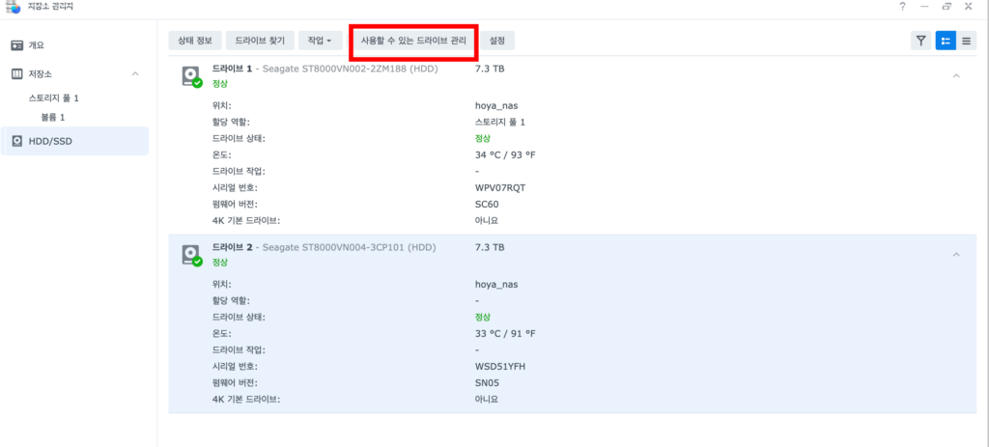Screen dimensions: 989x447
Task: Click the Storage Manager app icon in title bar
Action: pyautogui.click(x=13, y=6)
